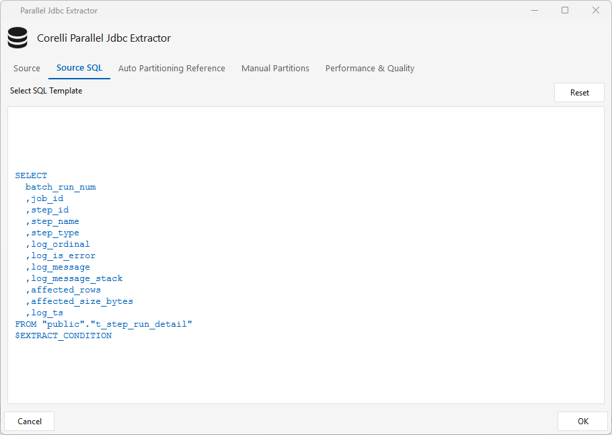Screen dimensions: 612x435
Task: Minimize the extractor dialog window
Action: coord(535,10)
